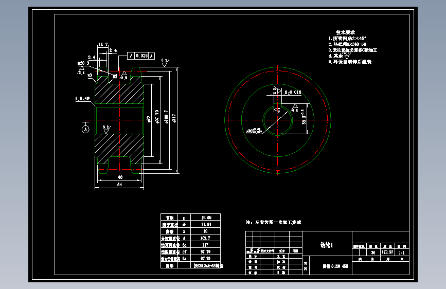The height and width of the screenshot is (289, 446).
Task: Pick the vertical ø80 hub diameter dimension
Action: tap(148, 119)
